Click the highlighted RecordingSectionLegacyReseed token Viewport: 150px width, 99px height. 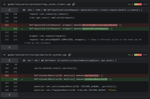99,25
